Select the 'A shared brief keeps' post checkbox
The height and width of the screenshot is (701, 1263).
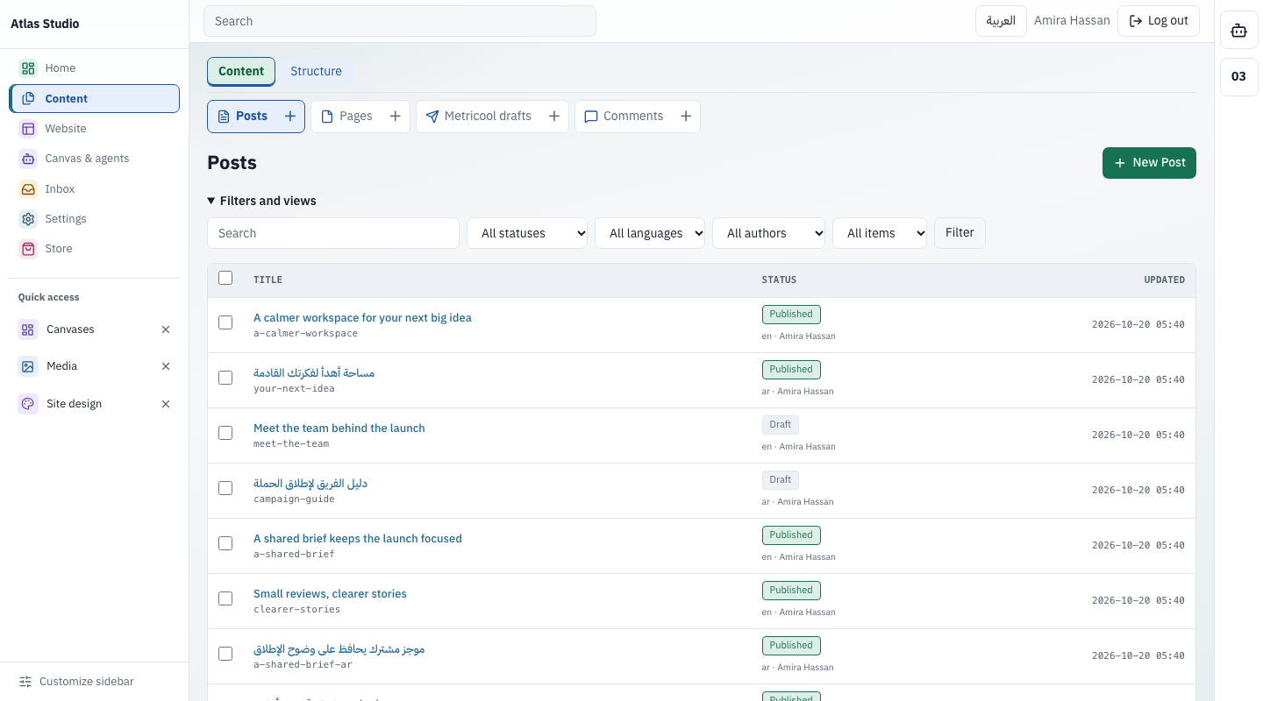(x=225, y=543)
